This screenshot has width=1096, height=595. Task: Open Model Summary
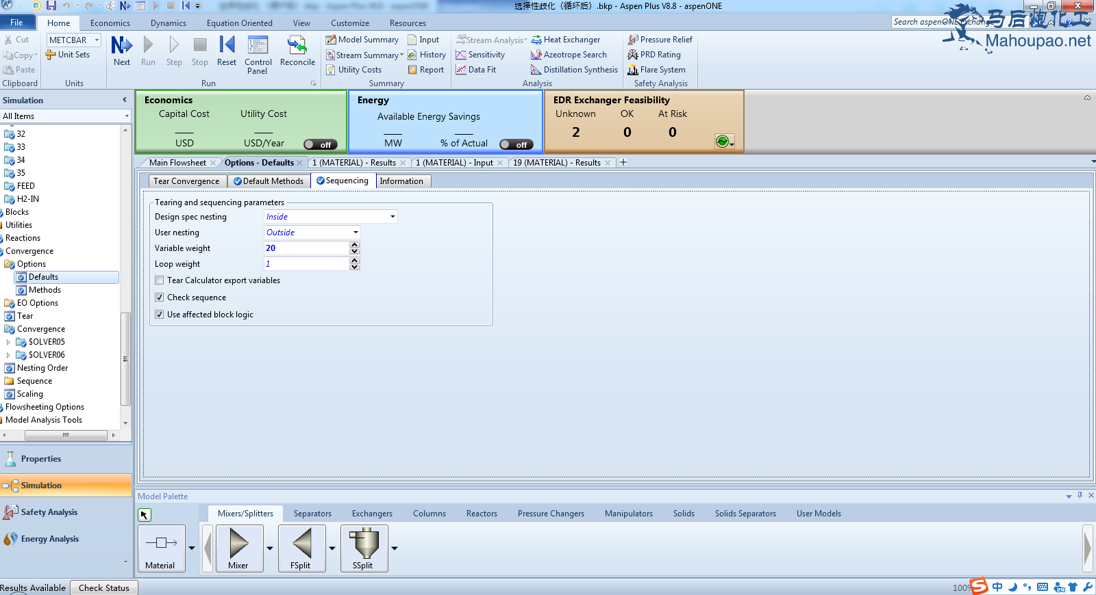pyautogui.click(x=362, y=40)
